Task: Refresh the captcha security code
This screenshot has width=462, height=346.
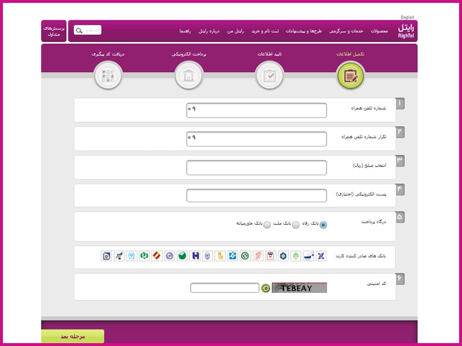Action: 266,288
